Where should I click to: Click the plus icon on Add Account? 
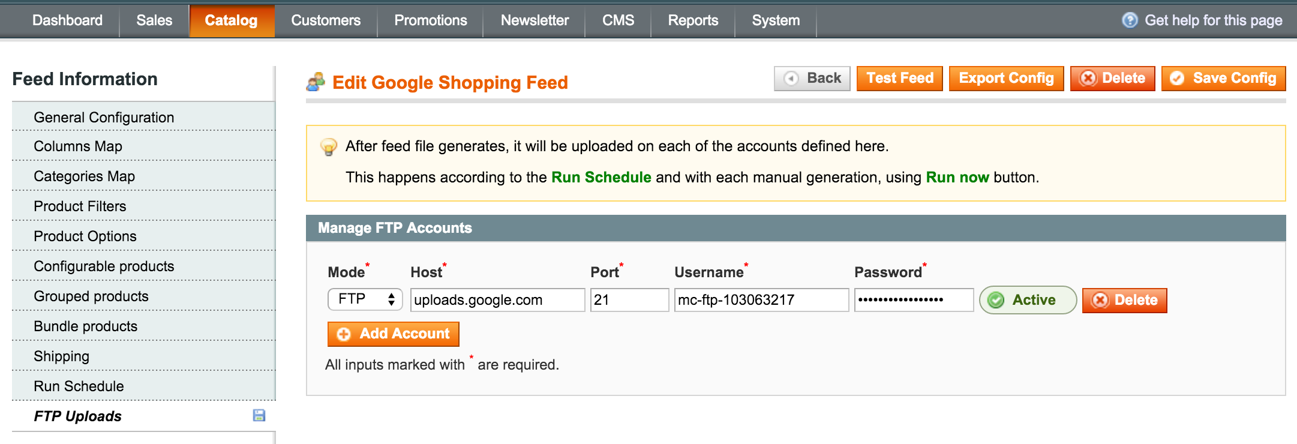[x=344, y=334]
